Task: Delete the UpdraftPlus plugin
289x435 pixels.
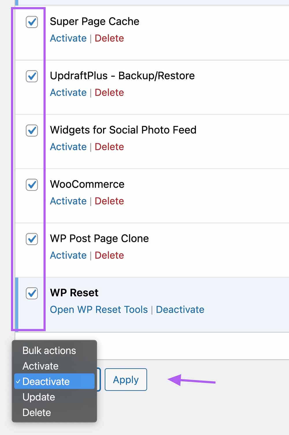Action: point(109,93)
